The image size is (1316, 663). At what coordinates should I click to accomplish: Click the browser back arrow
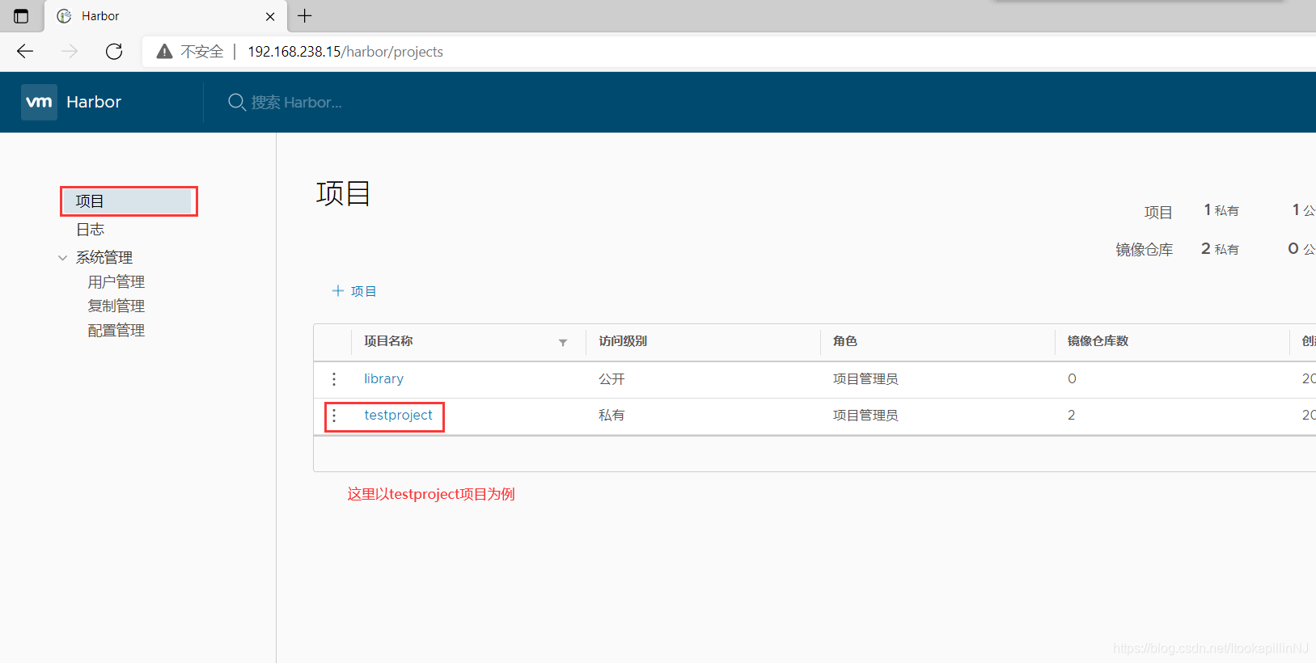pos(25,52)
